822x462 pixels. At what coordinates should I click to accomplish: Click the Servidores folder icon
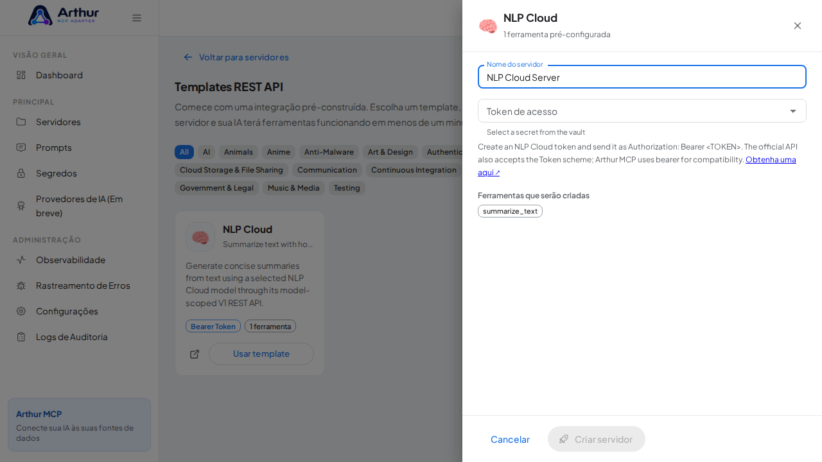click(x=21, y=122)
